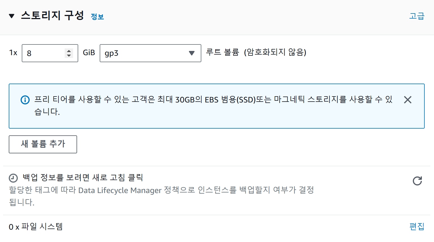Viewport: 434px width, 242px height.
Task: Click the blue info icon in the free tier notice
Action: click(25, 100)
